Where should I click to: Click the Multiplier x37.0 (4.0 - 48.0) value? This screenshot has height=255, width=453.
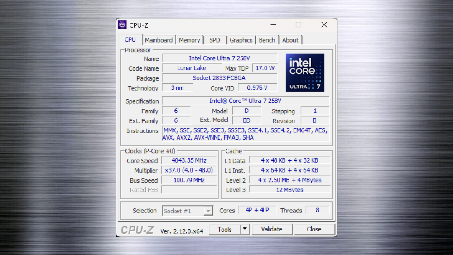pos(189,170)
